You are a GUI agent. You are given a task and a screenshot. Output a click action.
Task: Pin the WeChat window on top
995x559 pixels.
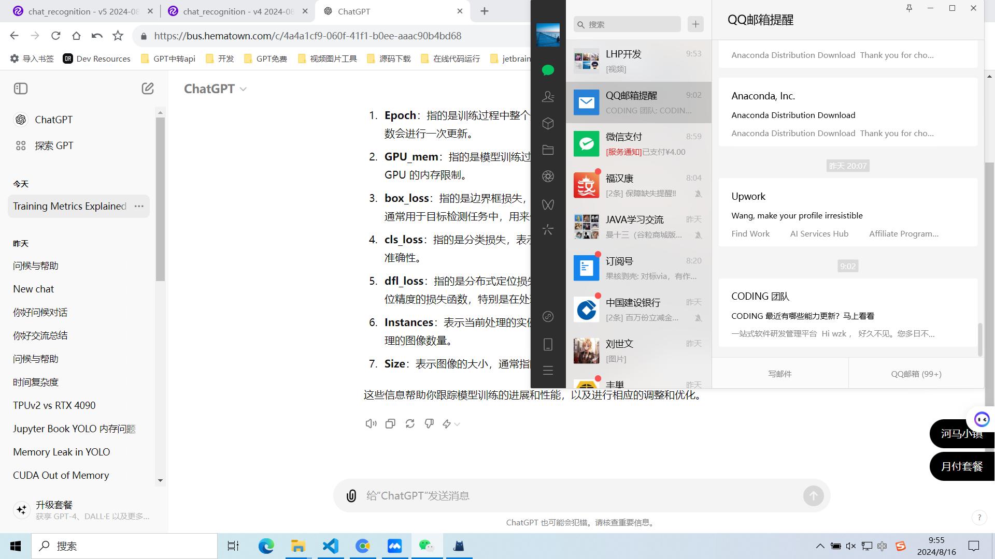point(909,8)
